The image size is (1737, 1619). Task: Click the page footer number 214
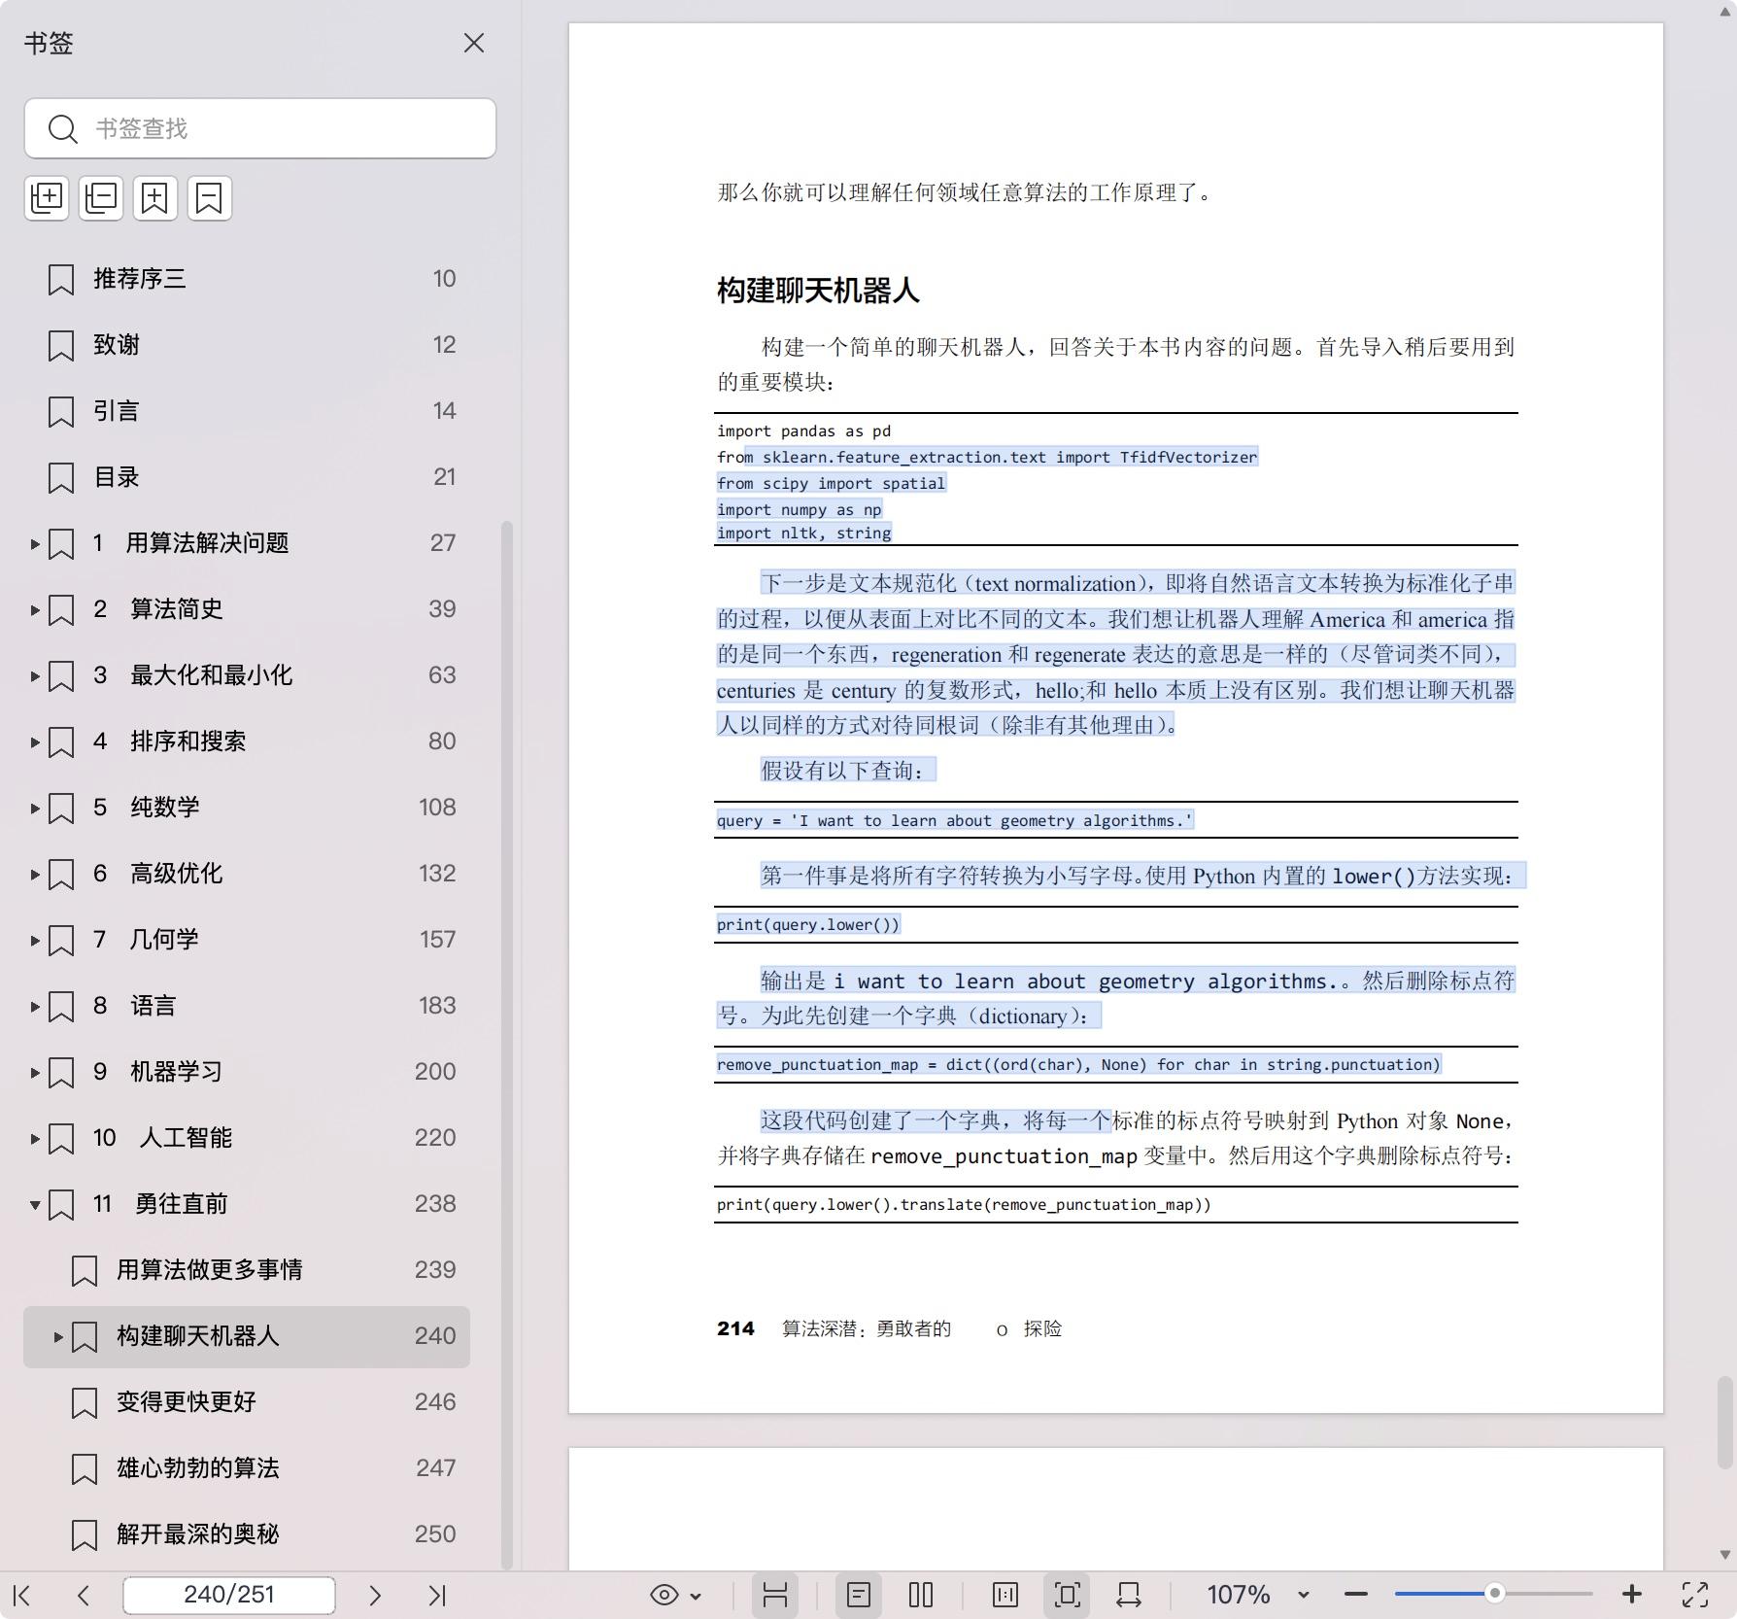point(735,1328)
